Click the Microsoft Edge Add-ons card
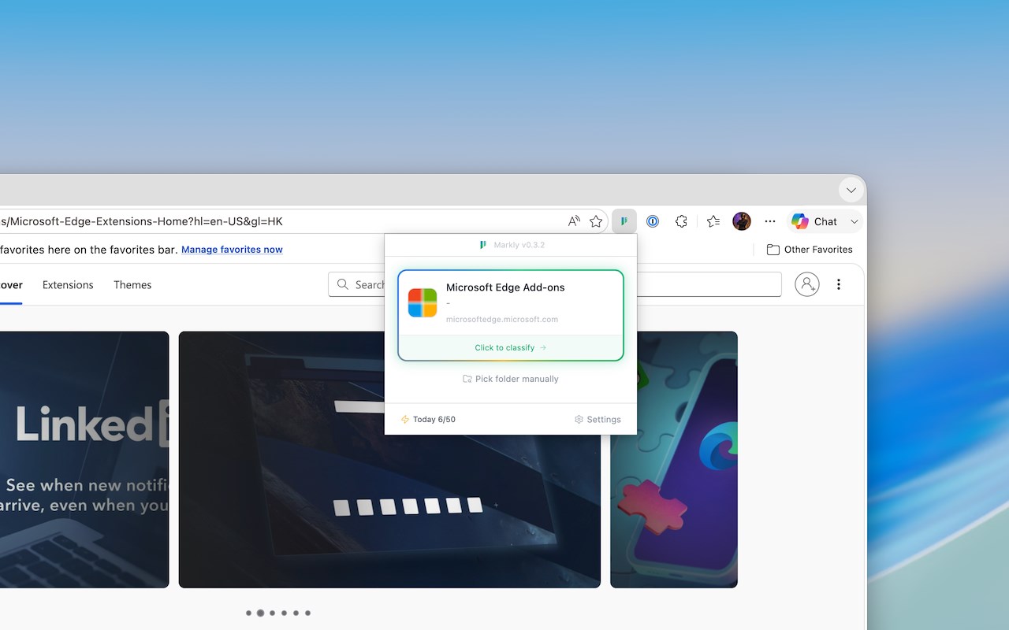Image resolution: width=1009 pixels, height=630 pixels. pos(511,315)
